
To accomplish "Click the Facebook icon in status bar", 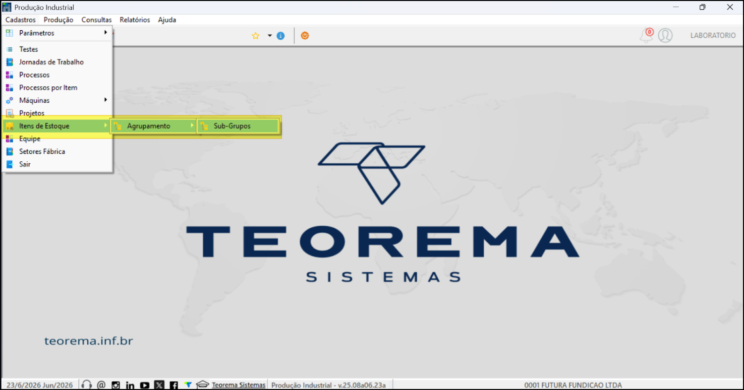I will (173, 385).
